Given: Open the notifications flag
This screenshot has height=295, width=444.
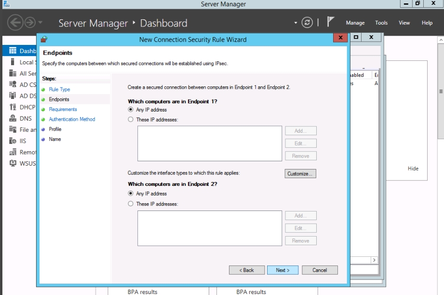Looking at the screenshot, I should point(330,22).
